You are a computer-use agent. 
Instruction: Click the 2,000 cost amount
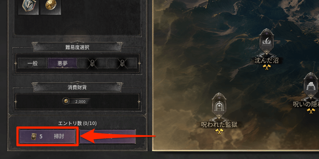coord(80,102)
